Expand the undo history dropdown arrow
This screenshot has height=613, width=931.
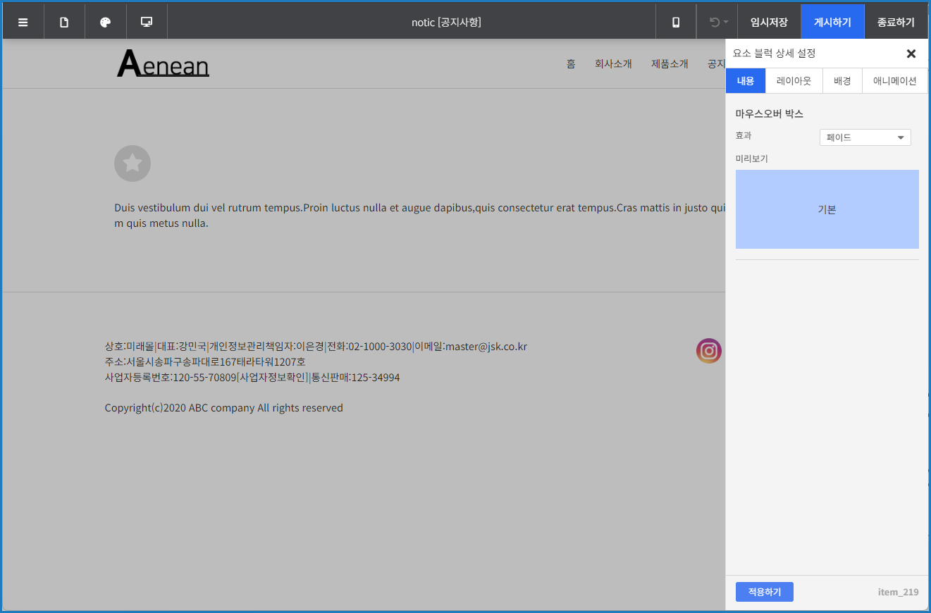click(726, 23)
